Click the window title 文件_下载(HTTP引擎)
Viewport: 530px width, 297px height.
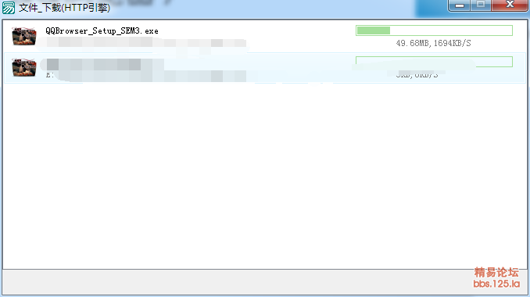65,8
